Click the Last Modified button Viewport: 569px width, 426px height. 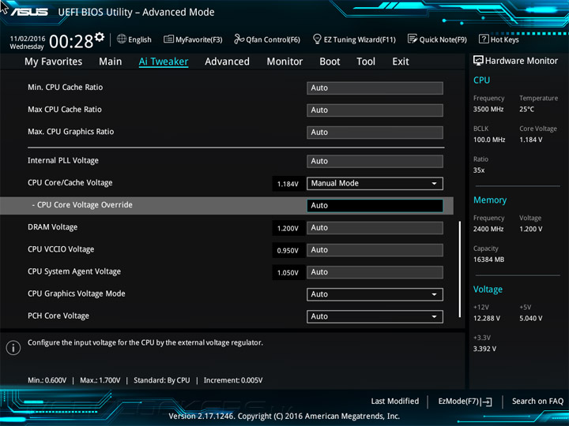[395, 401]
